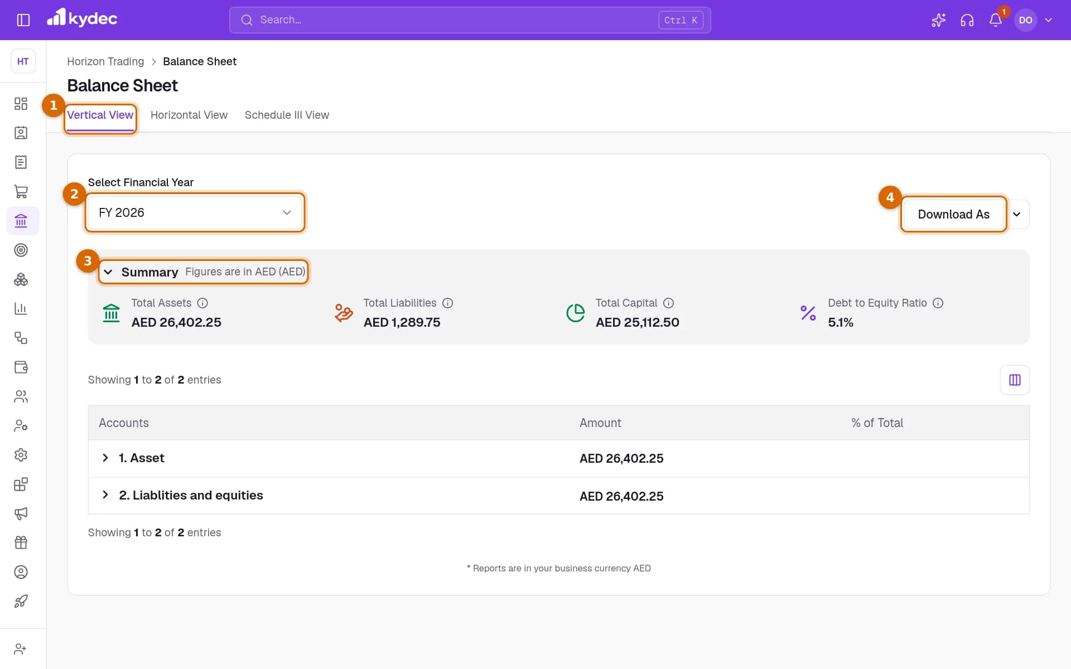The image size is (1071, 669).
Task: Collapse the Summary section chevron
Action: tap(108, 272)
